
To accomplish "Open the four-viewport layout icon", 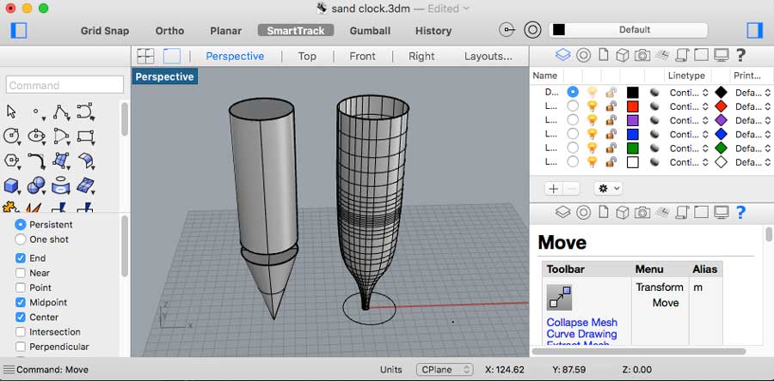I will [145, 56].
